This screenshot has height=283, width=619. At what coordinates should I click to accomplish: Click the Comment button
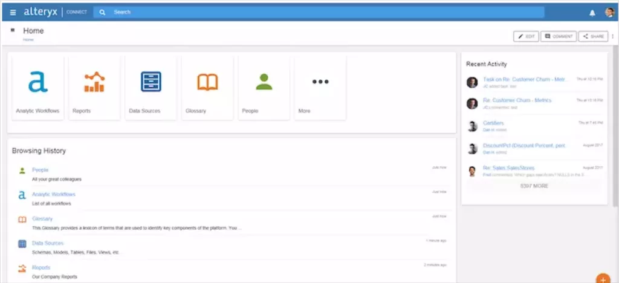point(559,36)
